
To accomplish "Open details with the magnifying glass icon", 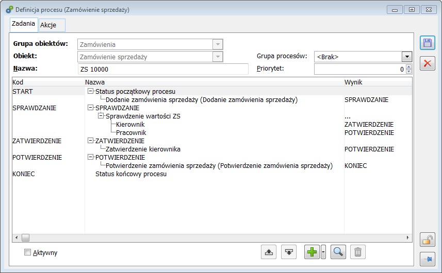I will click(338, 252).
